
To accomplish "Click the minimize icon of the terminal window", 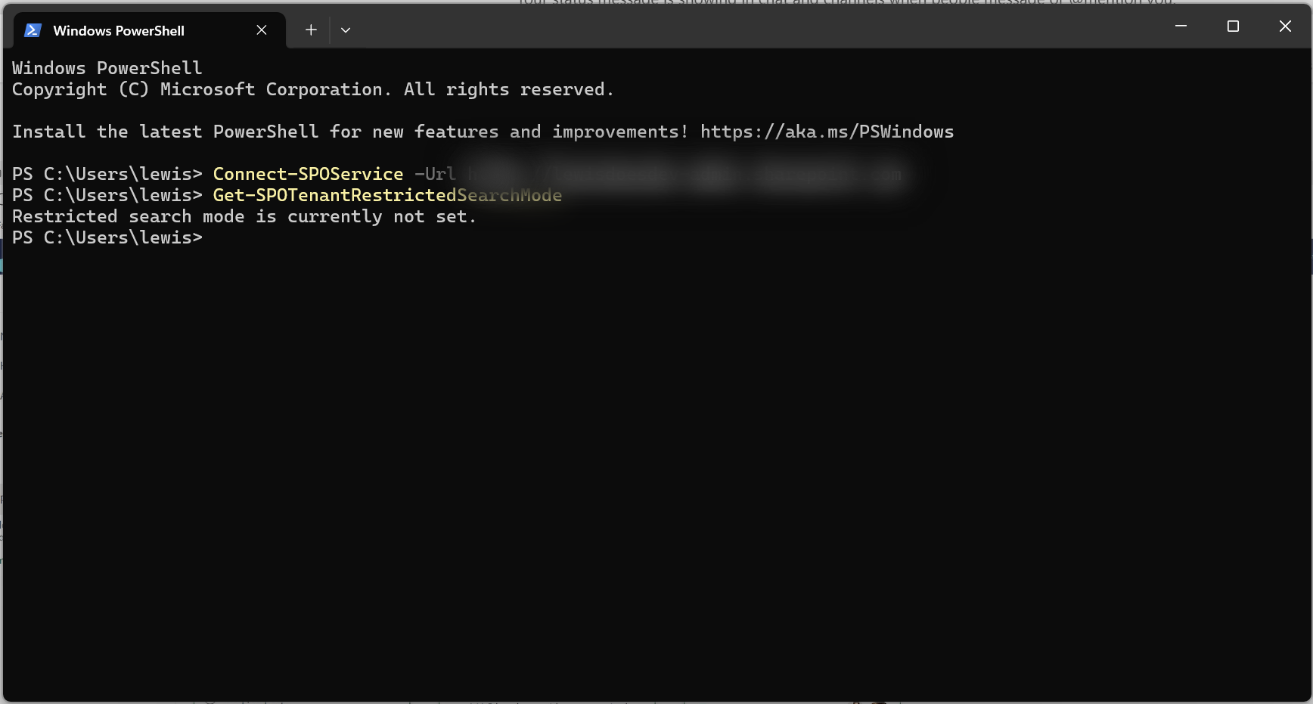I will point(1181,26).
